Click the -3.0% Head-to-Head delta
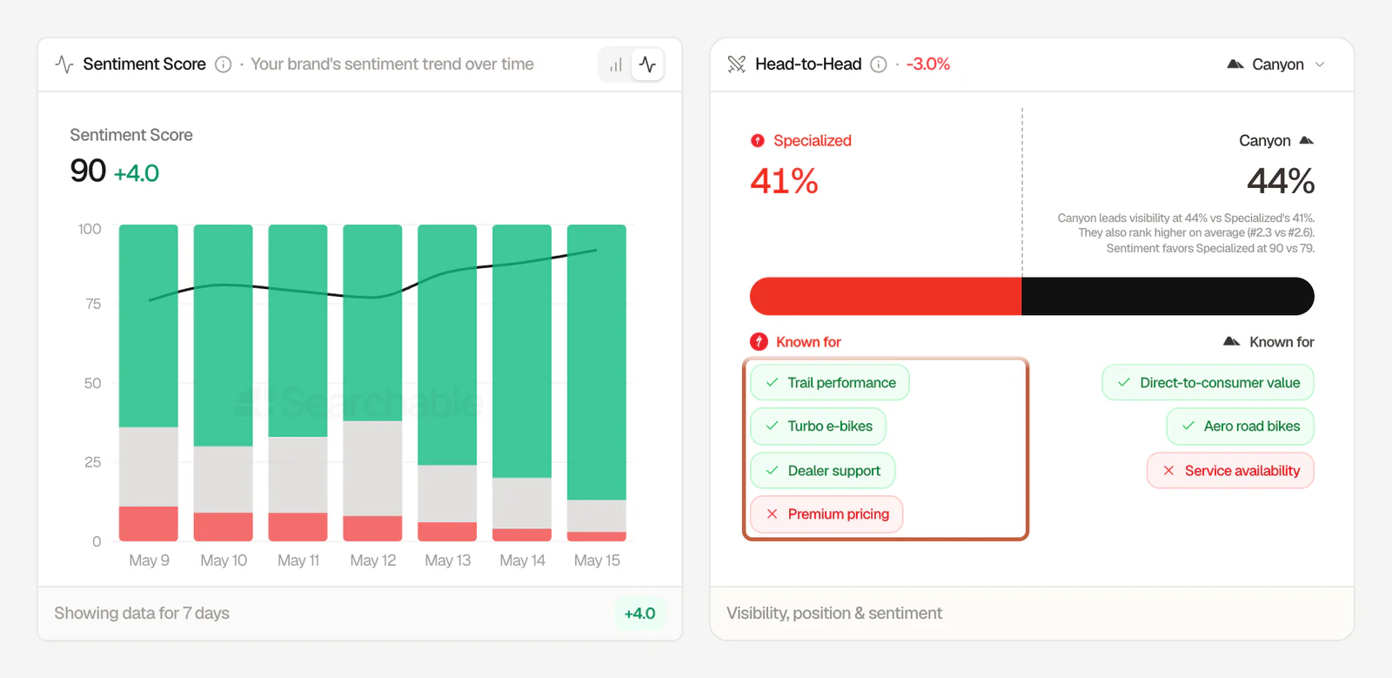Viewport: 1392px width, 678px height. [928, 64]
